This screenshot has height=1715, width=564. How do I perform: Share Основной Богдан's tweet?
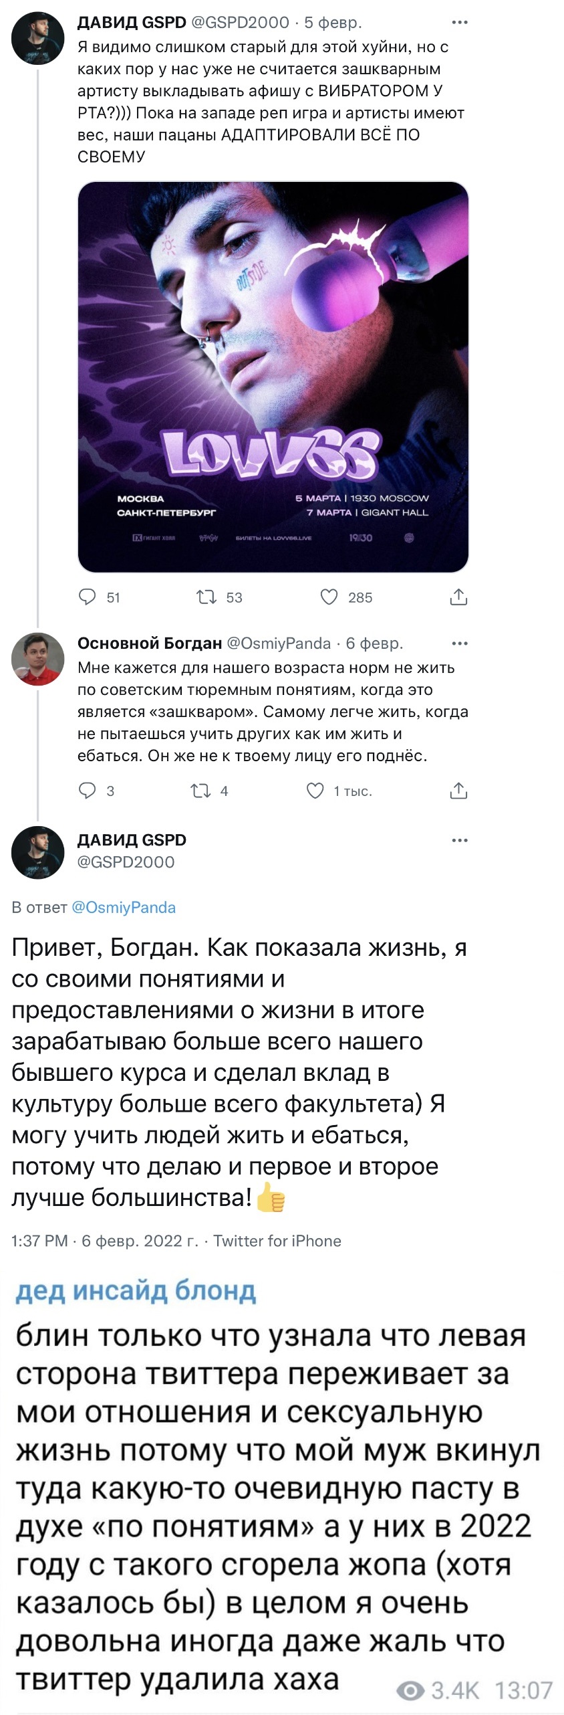click(458, 791)
